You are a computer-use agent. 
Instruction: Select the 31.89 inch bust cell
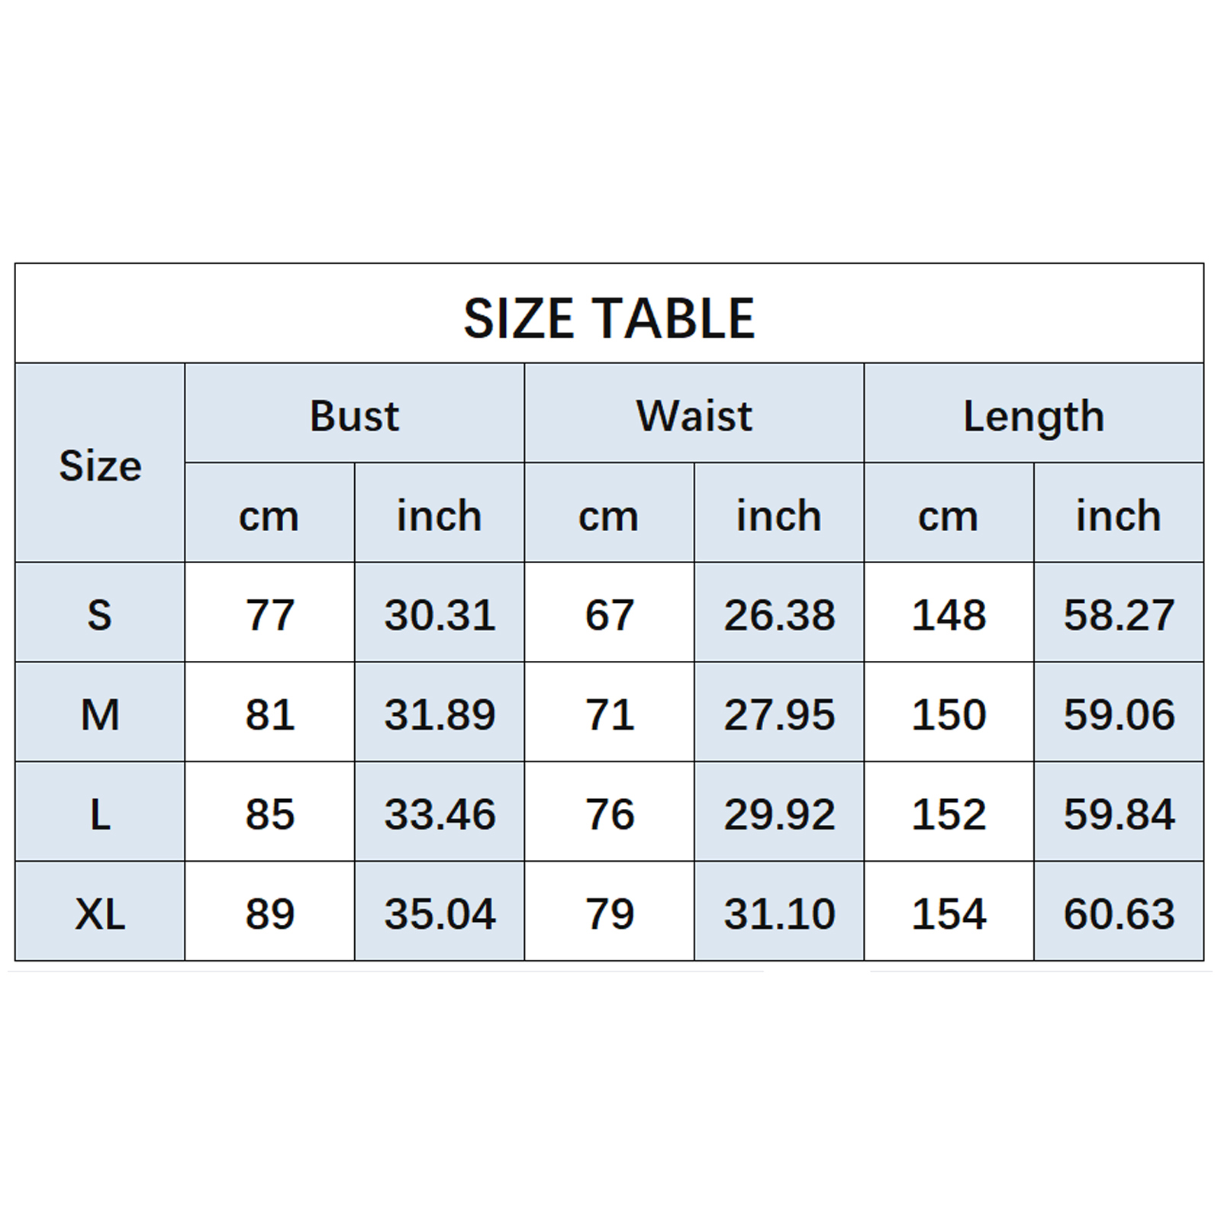click(440, 714)
